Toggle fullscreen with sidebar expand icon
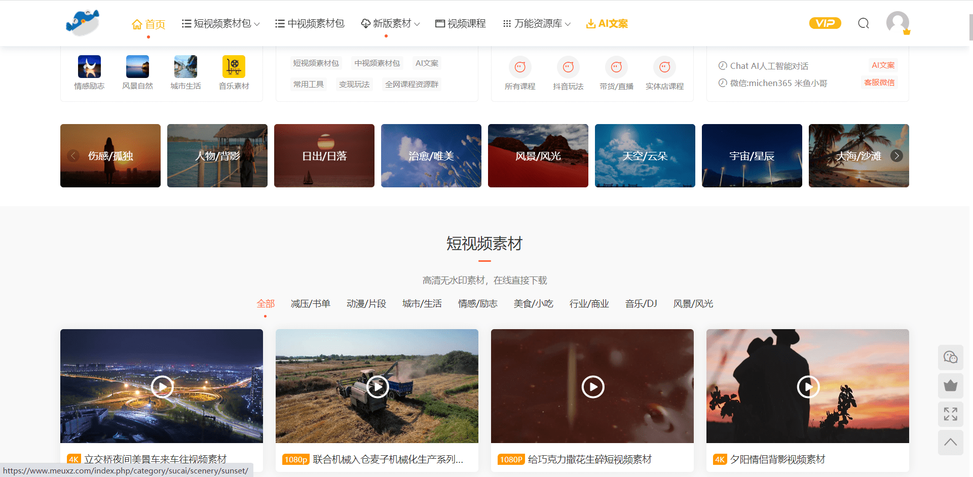 point(950,414)
